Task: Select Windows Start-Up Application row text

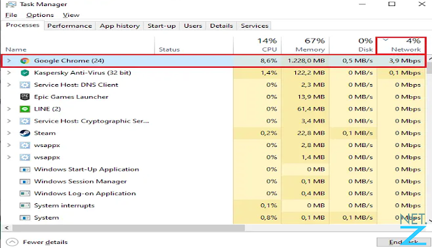Action: pos(87,169)
